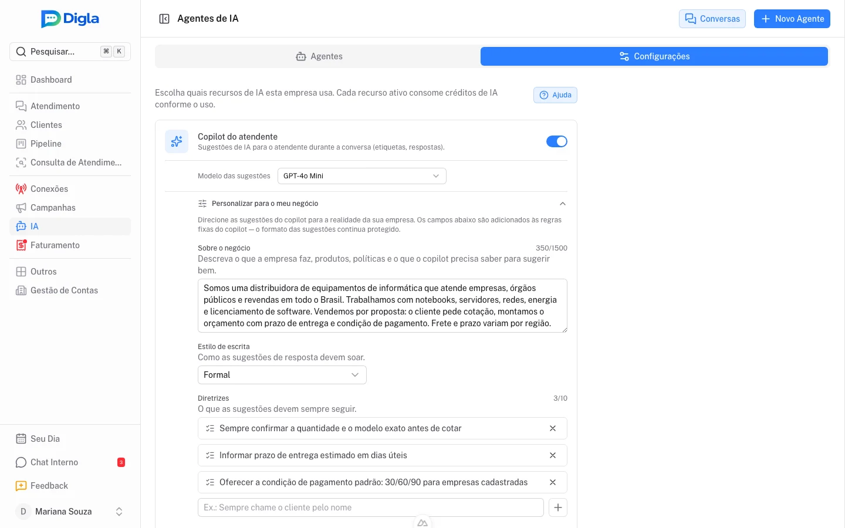Open Estilo de escrita Formal dropdown

[282, 375]
